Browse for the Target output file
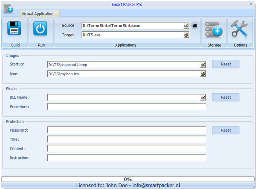This screenshot has width=256, height=189. [x=186, y=35]
